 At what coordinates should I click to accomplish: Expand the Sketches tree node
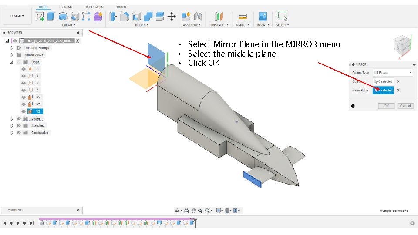coord(12,125)
